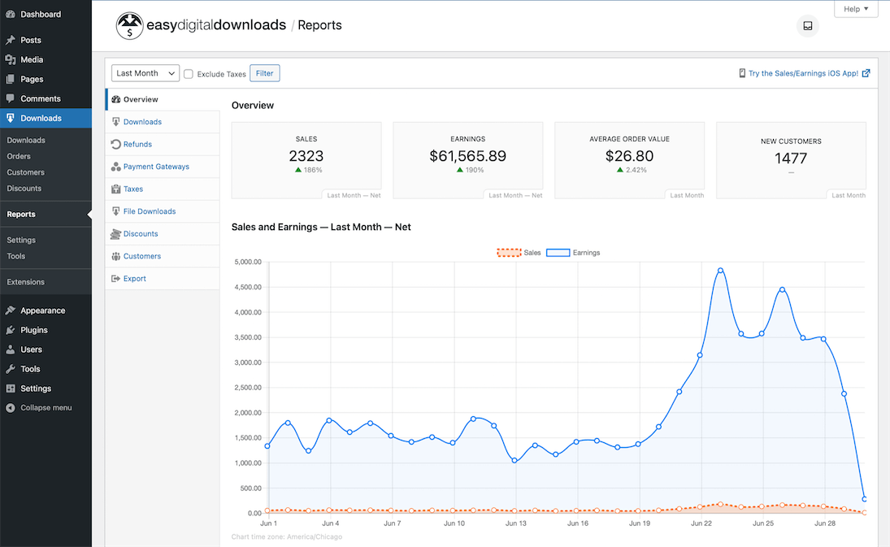Open Try the Sales/Earnings iOS App link
890x547 pixels.
(x=803, y=73)
